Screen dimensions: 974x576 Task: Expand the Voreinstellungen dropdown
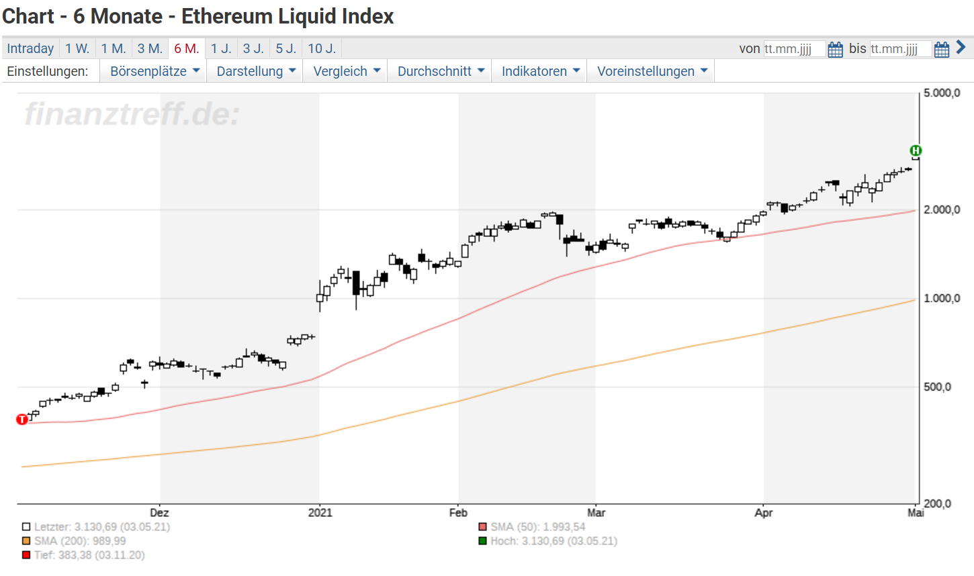pyautogui.click(x=652, y=71)
